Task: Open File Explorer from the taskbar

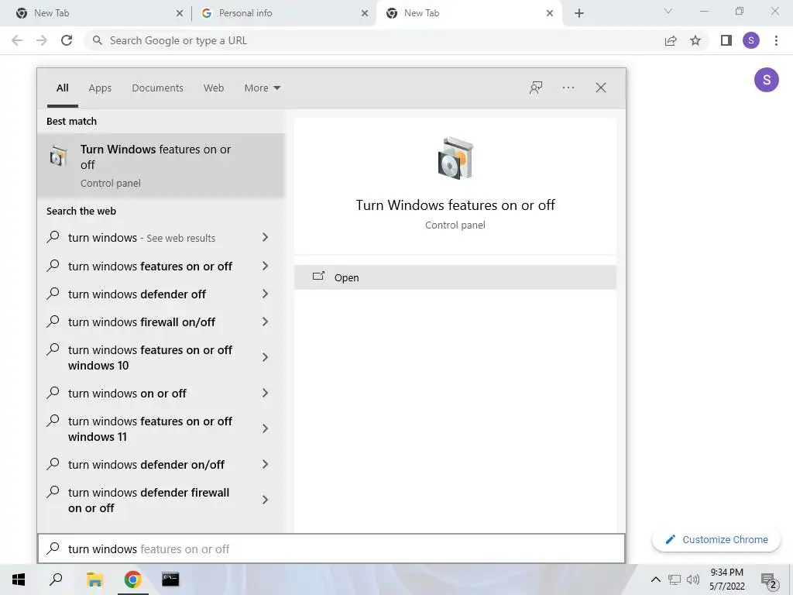Action: point(94,580)
